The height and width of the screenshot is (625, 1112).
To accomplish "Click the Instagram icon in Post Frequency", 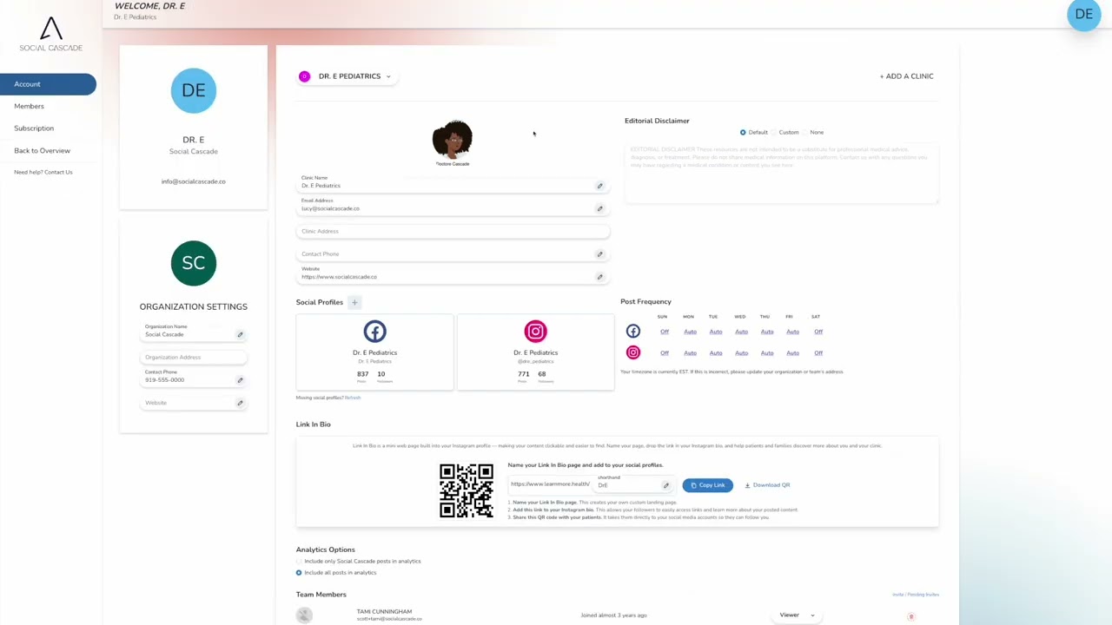I will click(x=633, y=352).
